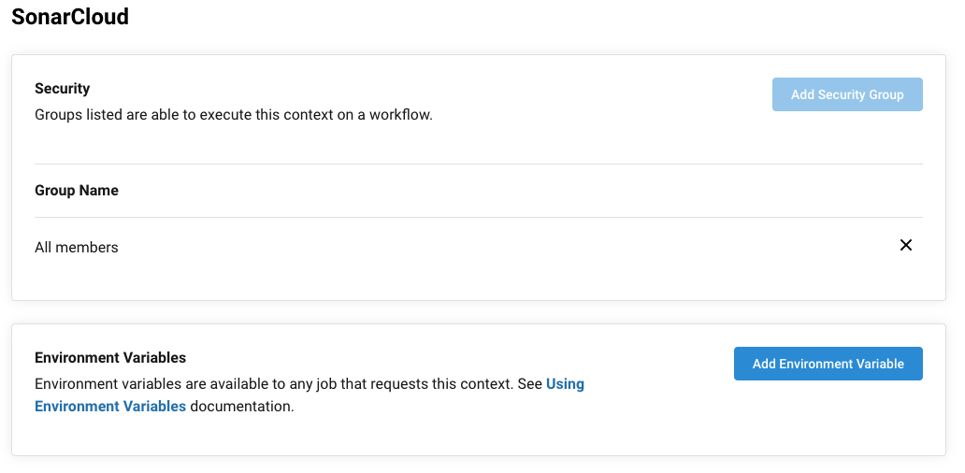Click the 'Groups listed are able to execute' description
This screenshot has width=965, height=473.
pyautogui.click(x=234, y=115)
